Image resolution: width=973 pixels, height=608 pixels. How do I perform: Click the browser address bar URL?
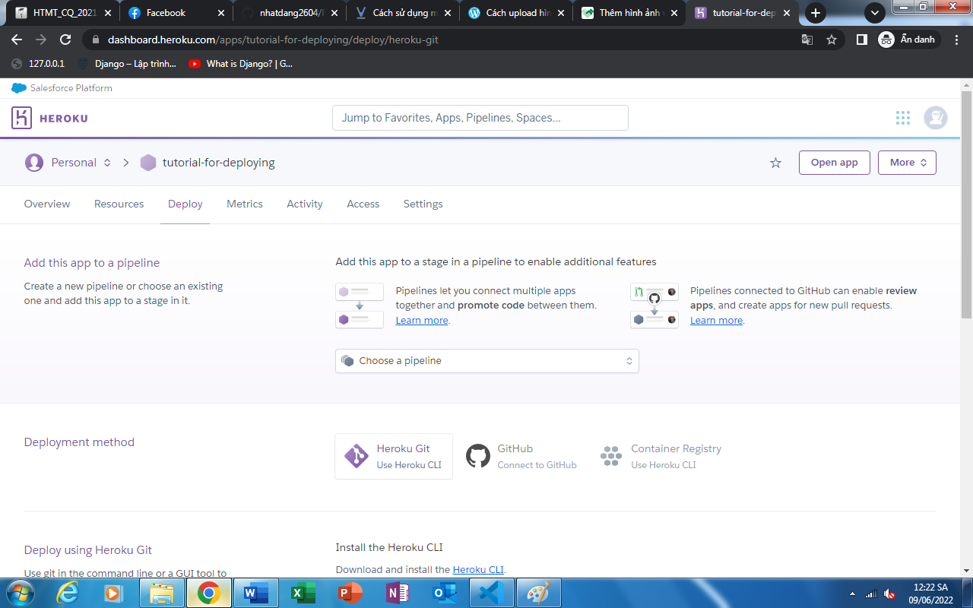tap(273, 40)
